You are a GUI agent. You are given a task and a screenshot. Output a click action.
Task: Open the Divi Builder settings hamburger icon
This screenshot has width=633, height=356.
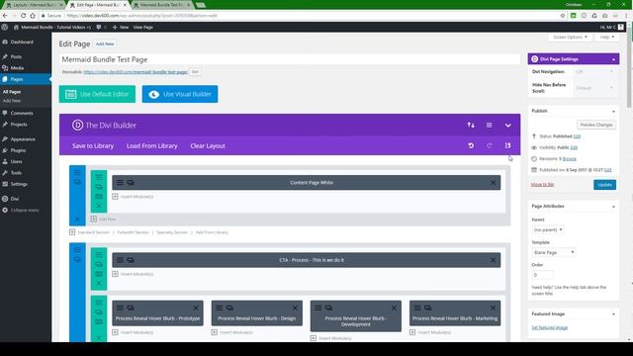click(489, 126)
